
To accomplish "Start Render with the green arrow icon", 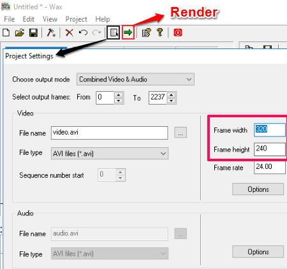I will click(x=128, y=33).
